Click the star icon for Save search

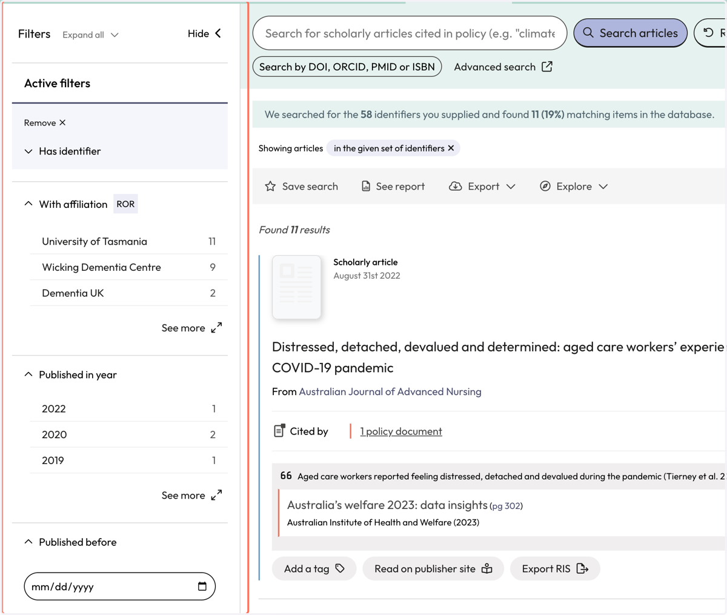(x=270, y=186)
